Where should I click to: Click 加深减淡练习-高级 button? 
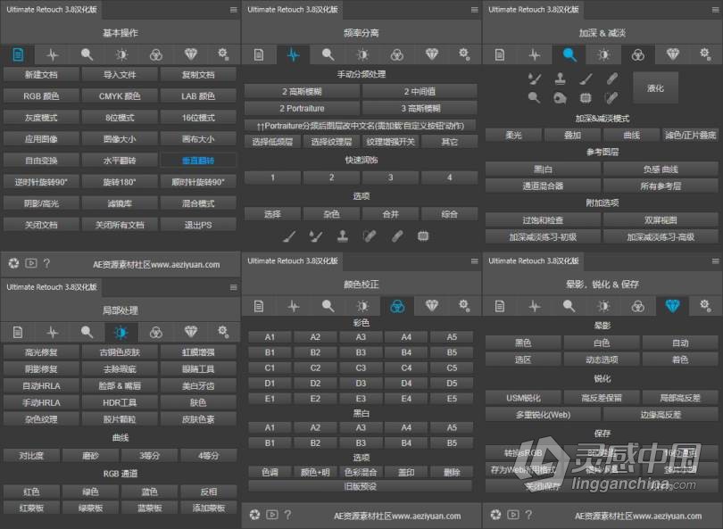(661, 237)
